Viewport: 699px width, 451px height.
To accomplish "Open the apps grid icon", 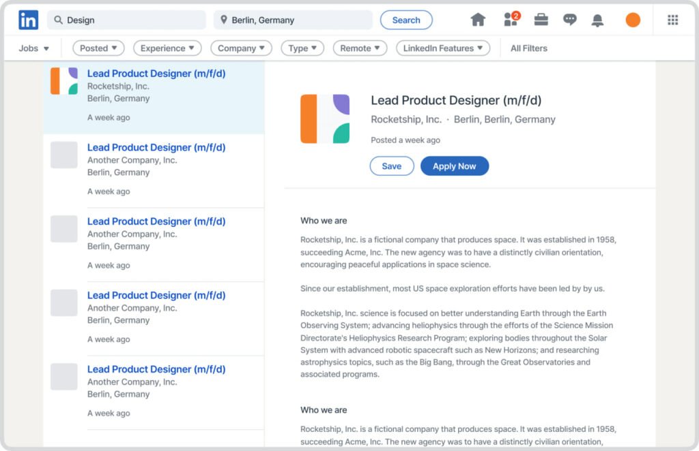I will point(672,20).
